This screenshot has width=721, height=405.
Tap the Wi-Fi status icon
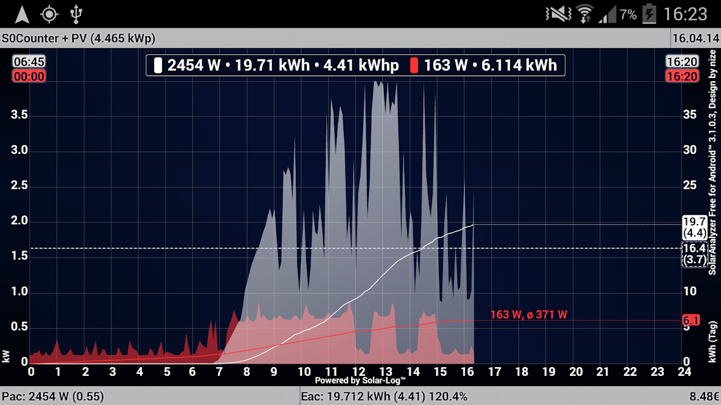585,14
